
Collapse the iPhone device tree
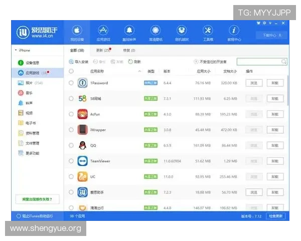tap(16, 50)
